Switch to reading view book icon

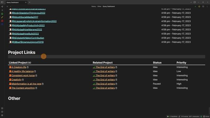(203, 7)
